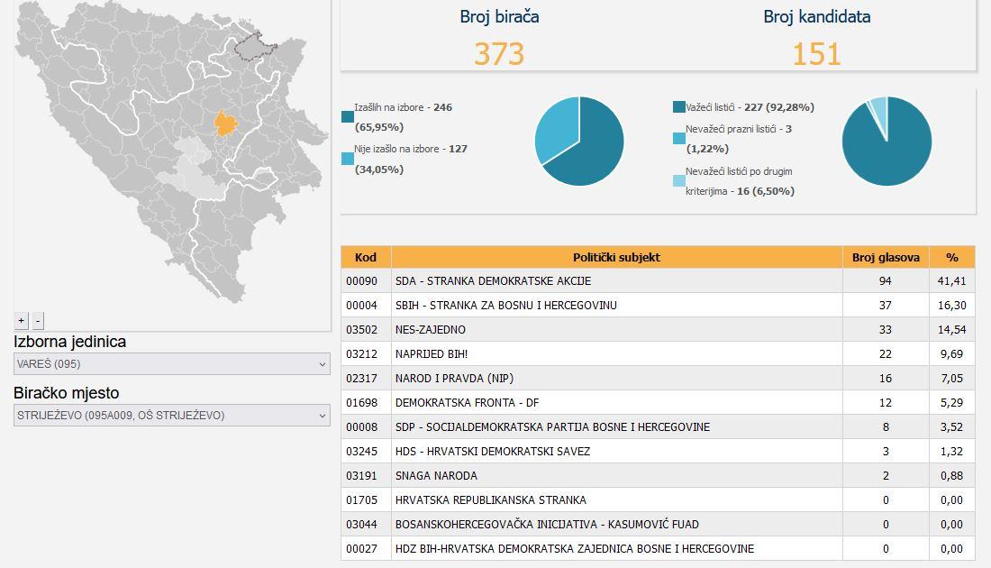This screenshot has width=991, height=568.
Task: Click the 'Nevažeći listići po drugim kriterijima' swatch
Action: [679, 181]
